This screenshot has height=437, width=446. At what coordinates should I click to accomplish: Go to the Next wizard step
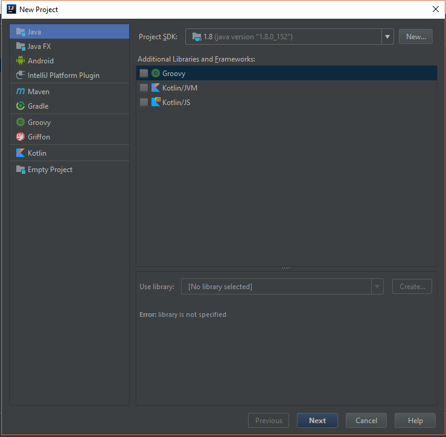pos(317,421)
